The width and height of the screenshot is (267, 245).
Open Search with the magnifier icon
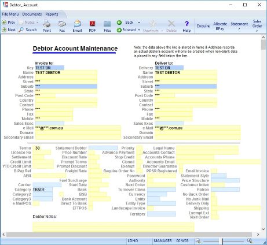pos(28,30)
